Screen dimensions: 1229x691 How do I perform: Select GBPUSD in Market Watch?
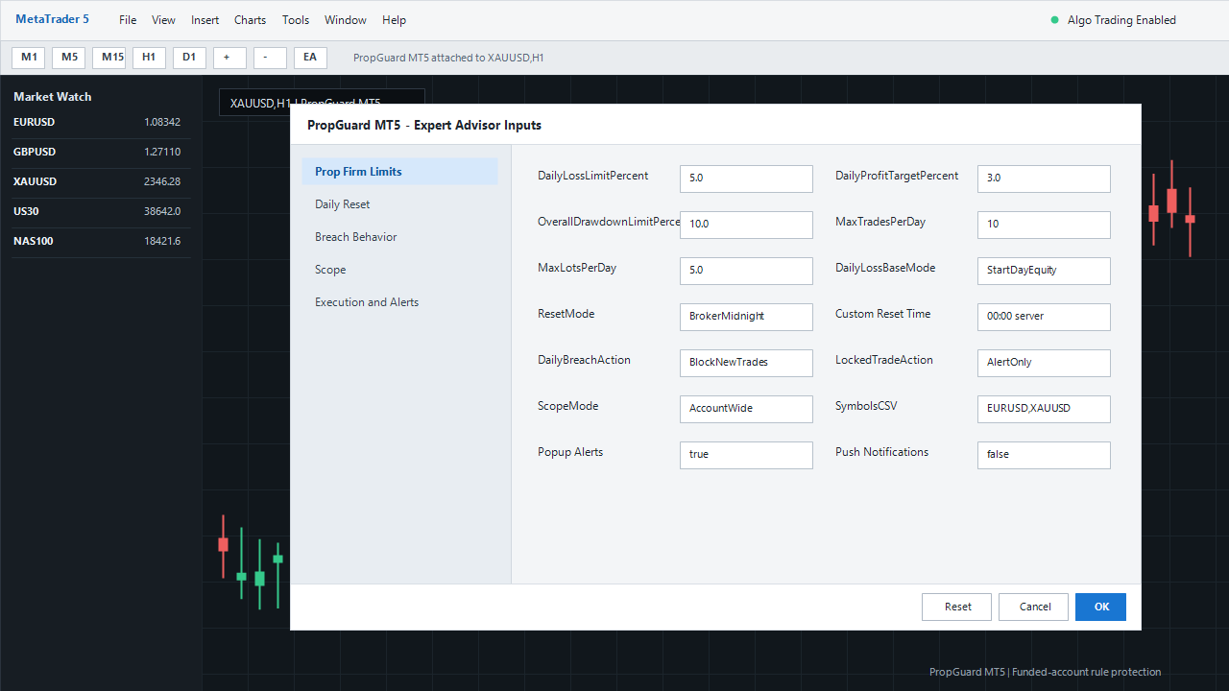[101, 153]
